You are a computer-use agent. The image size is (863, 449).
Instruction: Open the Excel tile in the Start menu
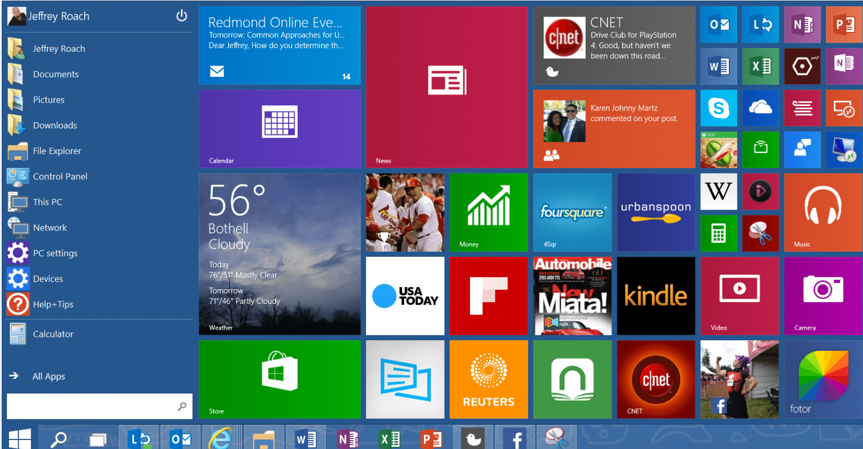click(761, 67)
